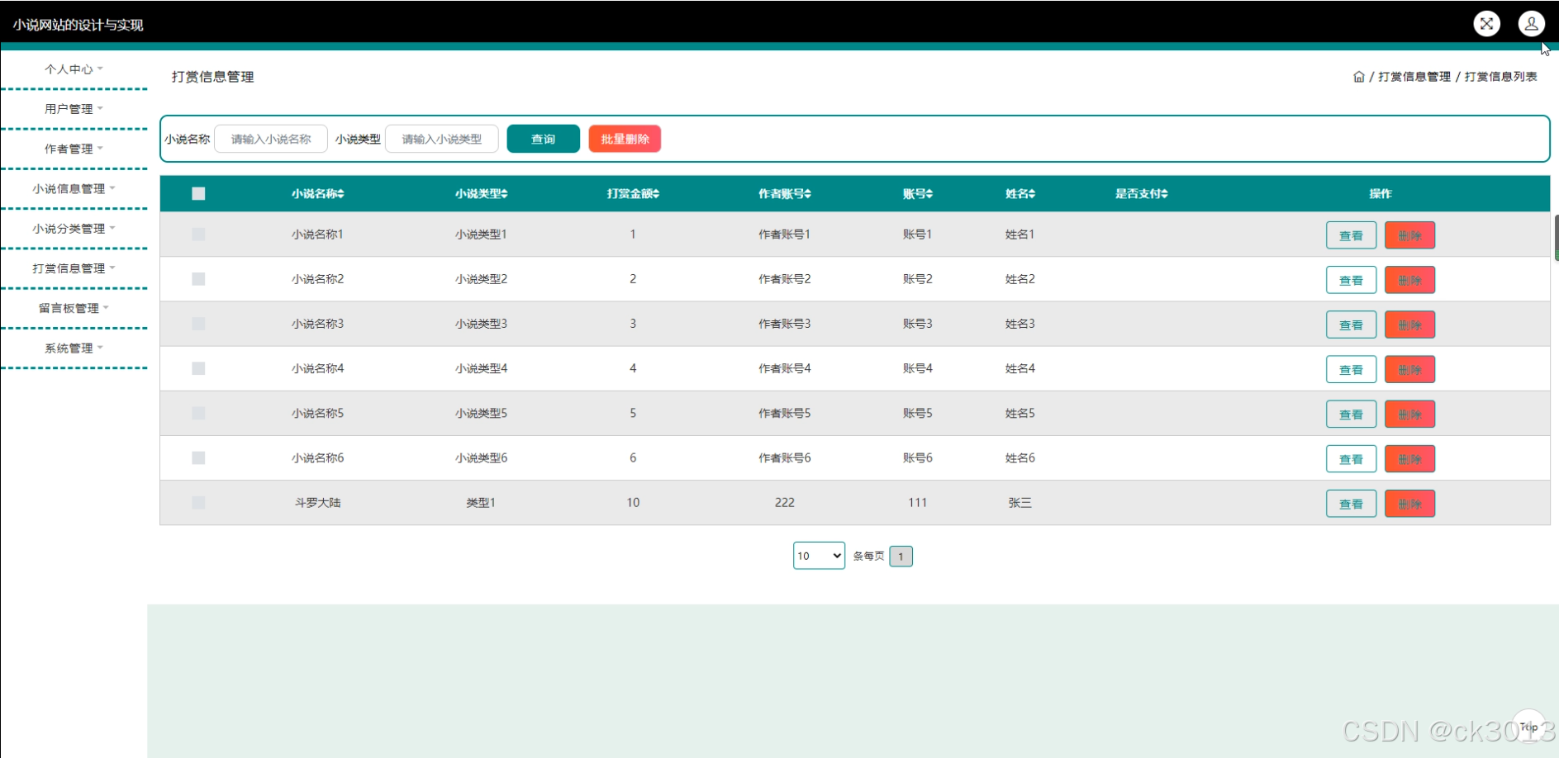The width and height of the screenshot is (1559, 758).
Task: Sort by 作者账号 column header
Action: tap(785, 194)
